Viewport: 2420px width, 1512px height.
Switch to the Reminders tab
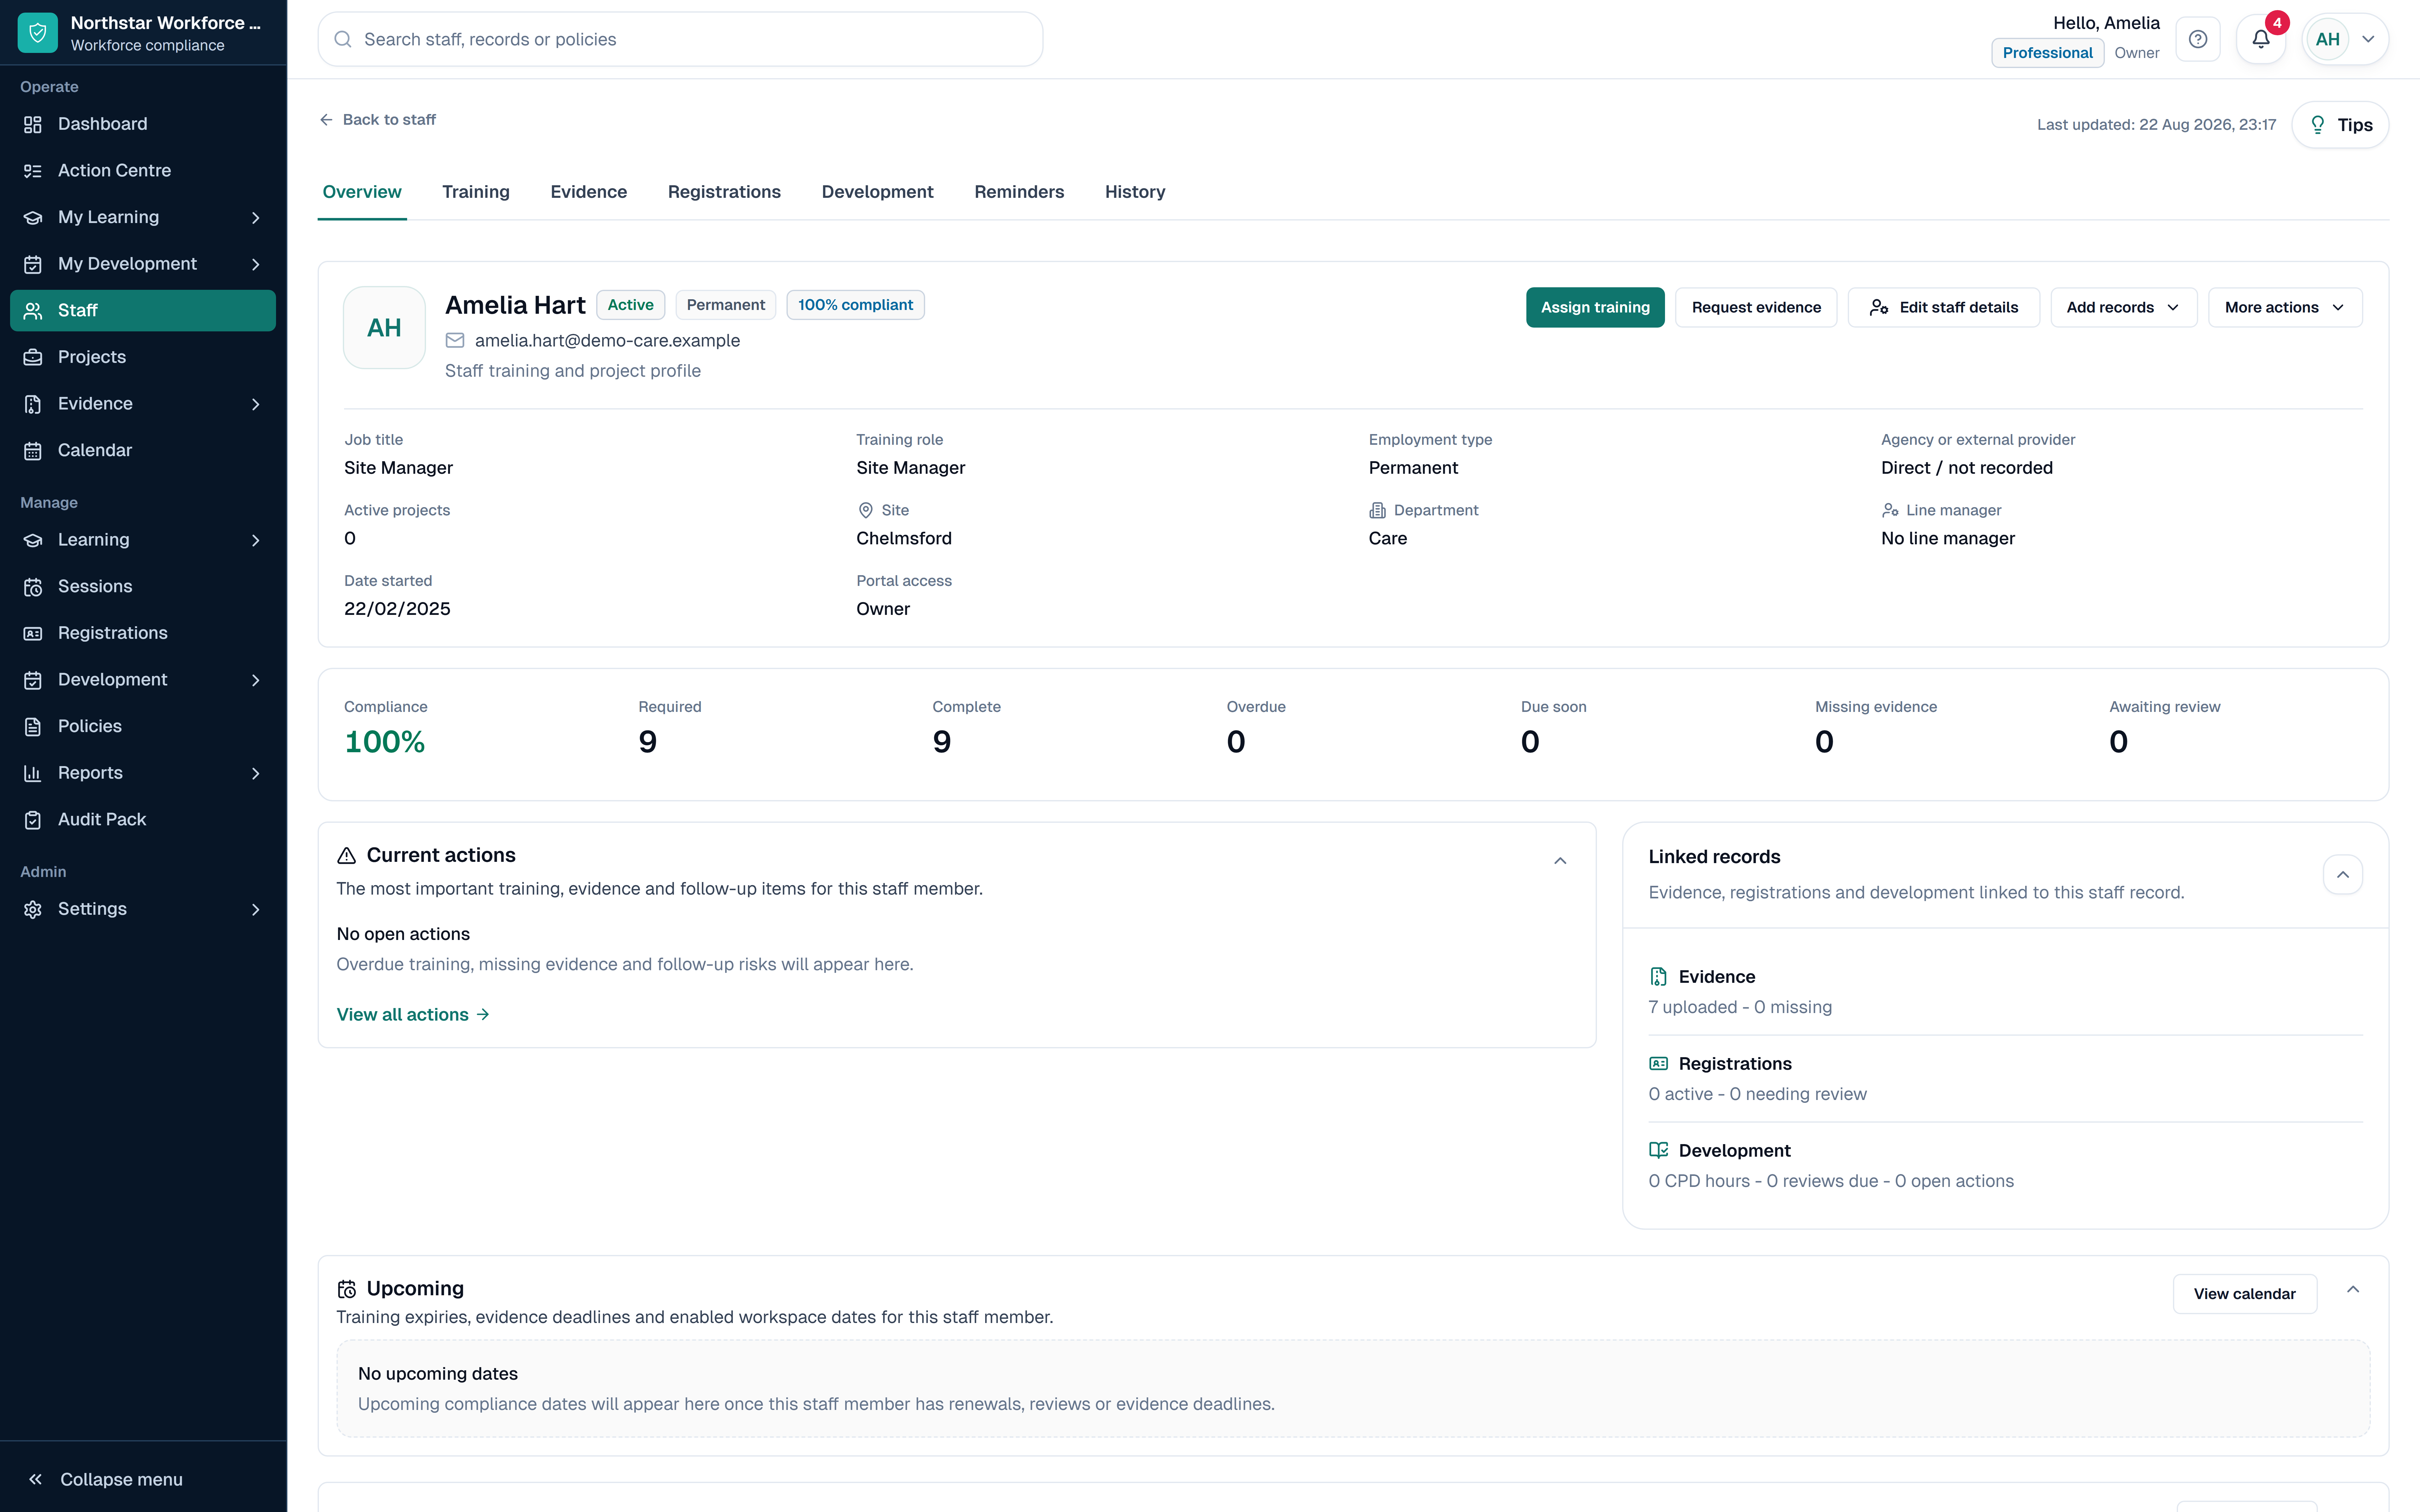click(x=1019, y=192)
